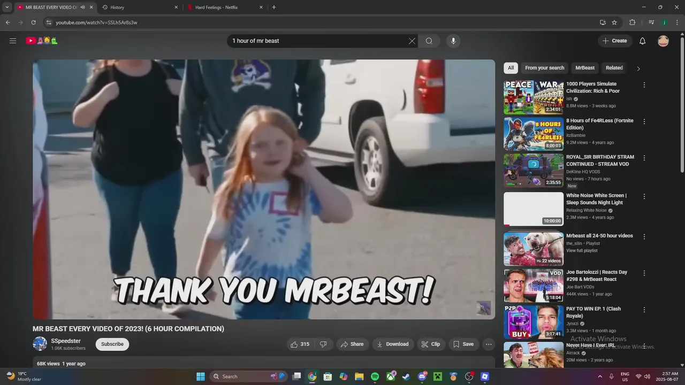Open Spotify from the taskbar
This screenshot has width=685, height=385.
[375, 376]
